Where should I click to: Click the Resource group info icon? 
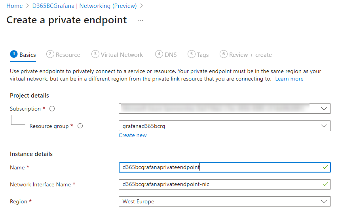(80, 126)
